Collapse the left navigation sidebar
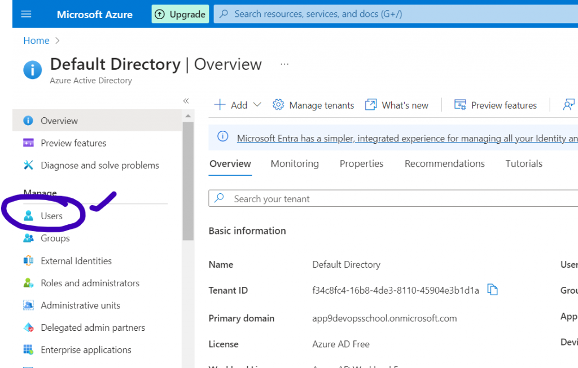 [186, 101]
